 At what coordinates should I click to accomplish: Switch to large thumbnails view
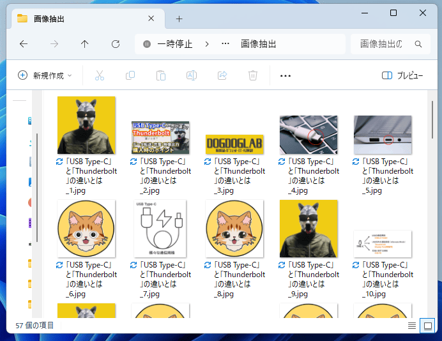pyautogui.click(x=427, y=326)
